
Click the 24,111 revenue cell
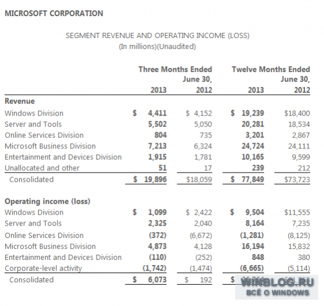(x=299, y=146)
